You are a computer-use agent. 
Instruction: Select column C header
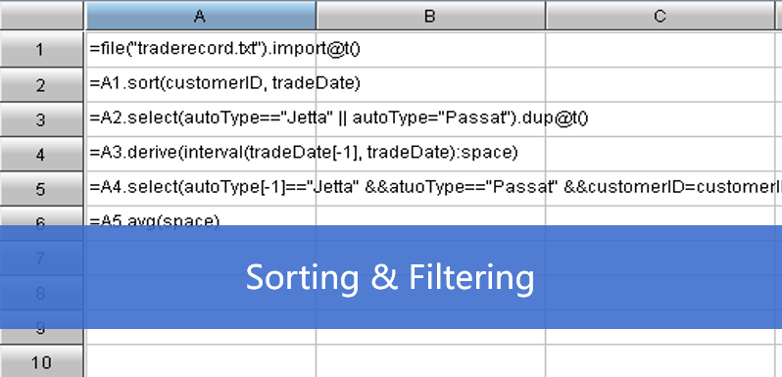pyautogui.click(x=660, y=17)
